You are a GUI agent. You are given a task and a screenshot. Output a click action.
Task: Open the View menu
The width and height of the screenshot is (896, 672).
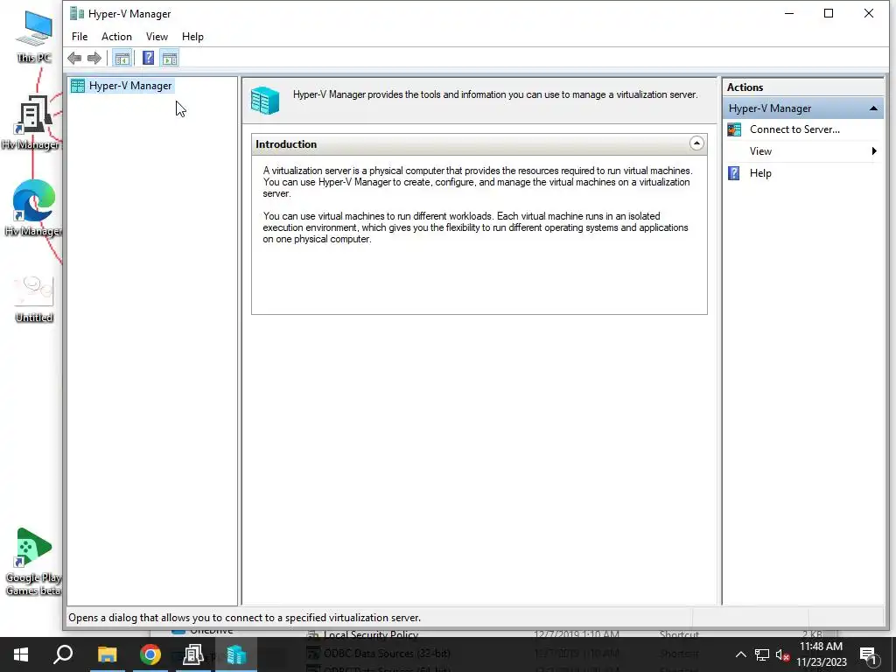[157, 37]
